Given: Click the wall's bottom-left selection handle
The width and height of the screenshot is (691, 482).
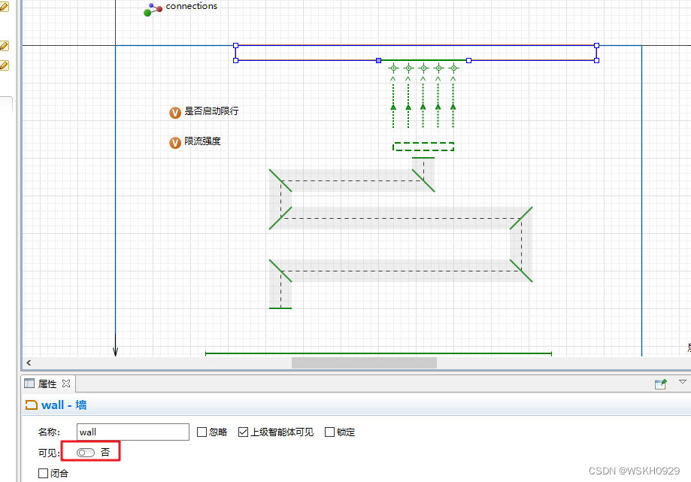Looking at the screenshot, I should tap(236, 60).
